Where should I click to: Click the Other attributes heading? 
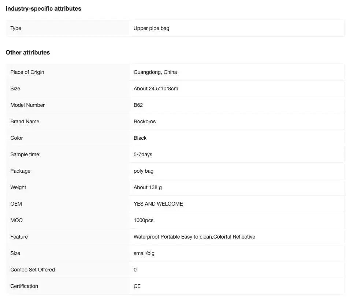coord(28,52)
